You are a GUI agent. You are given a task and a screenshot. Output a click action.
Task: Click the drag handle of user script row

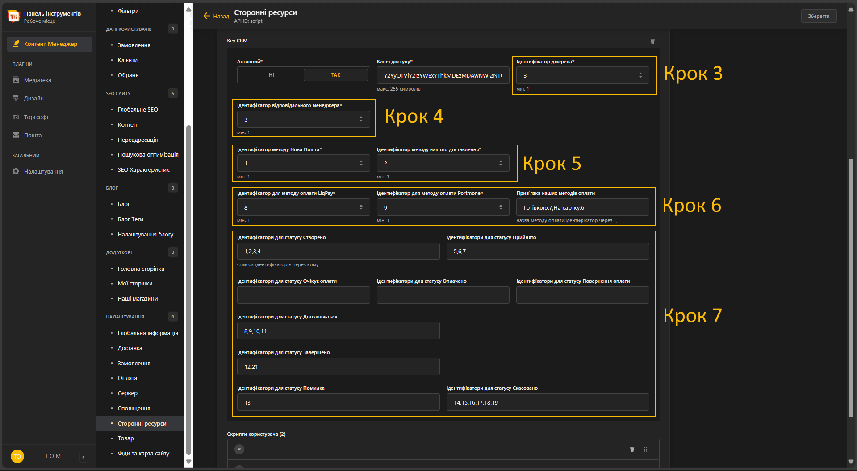click(x=645, y=449)
